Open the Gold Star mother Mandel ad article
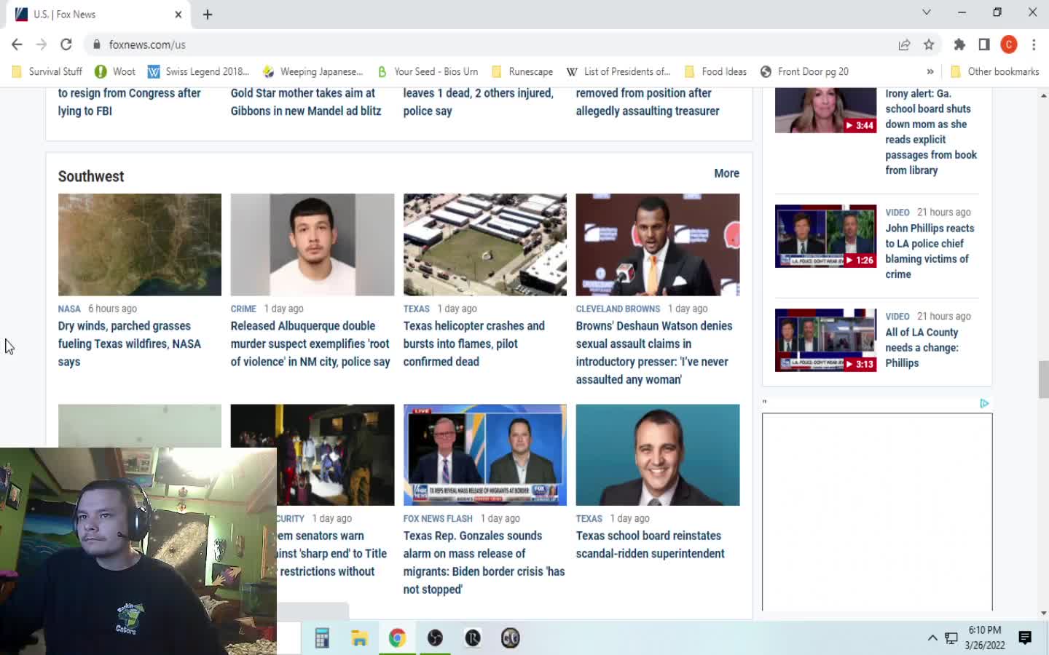The height and width of the screenshot is (655, 1049). pyautogui.click(x=306, y=102)
